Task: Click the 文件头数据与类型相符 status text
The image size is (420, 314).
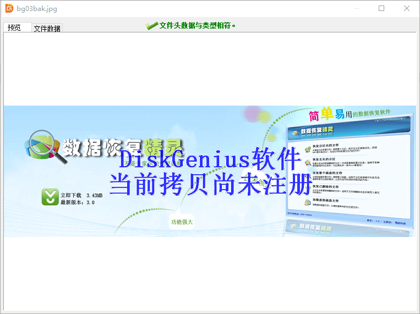Action: (198, 26)
